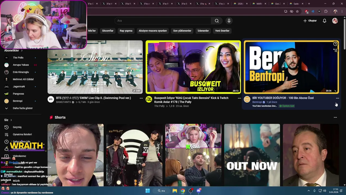Open Abonelikler section chevron
Image resolution: width=346 pixels, height=195 pixels.
pos(22,51)
